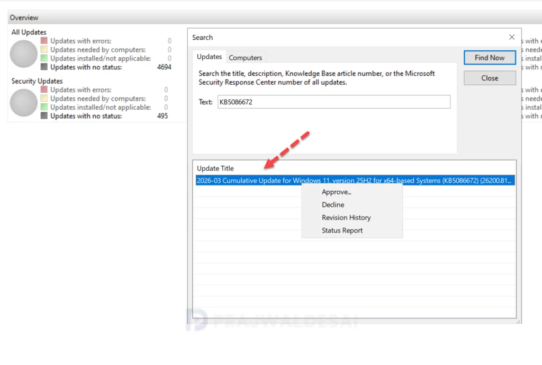The height and width of the screenshot is (365, 542).
Task: Switch to the Updates tab
Action: click(x=209, y=57)
